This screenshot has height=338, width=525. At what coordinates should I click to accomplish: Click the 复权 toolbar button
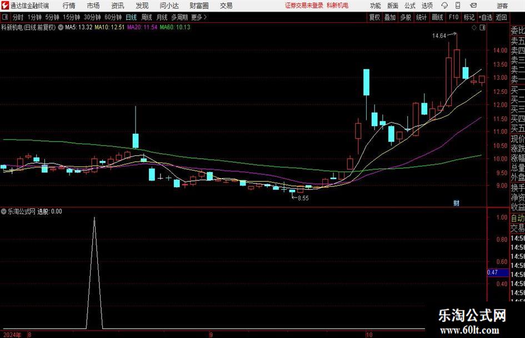tap(374, 17)
